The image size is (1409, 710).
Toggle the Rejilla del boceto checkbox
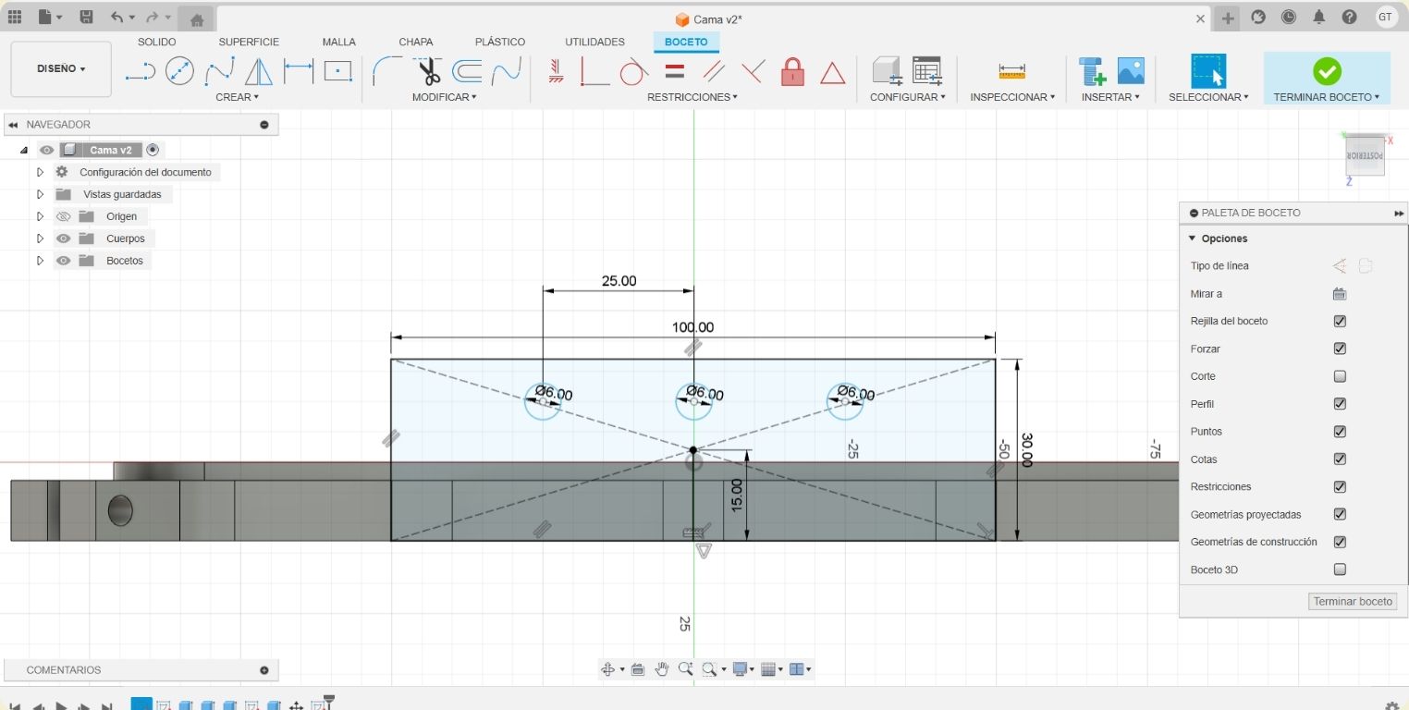[x=1340, y=321]
